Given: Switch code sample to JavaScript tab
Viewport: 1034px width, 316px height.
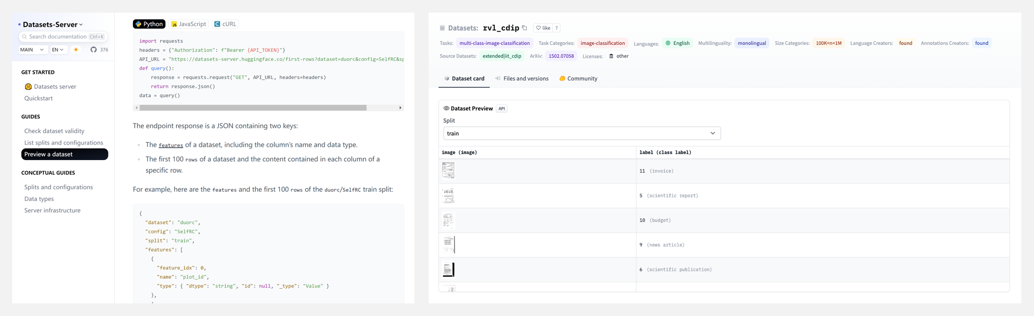Looking at the screenshot, I should tap(189, 24).
